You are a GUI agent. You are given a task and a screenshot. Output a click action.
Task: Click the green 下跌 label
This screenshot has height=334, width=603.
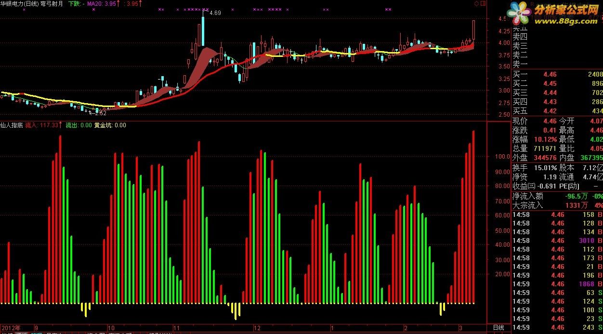(76, 3)
